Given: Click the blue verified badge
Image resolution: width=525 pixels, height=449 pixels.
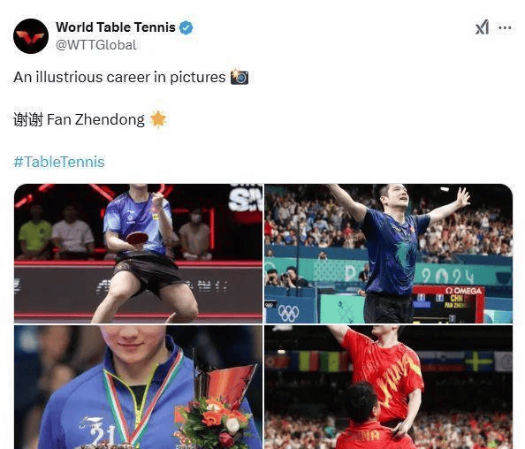Looking at the screenshot, I should (x=186, y=27).
